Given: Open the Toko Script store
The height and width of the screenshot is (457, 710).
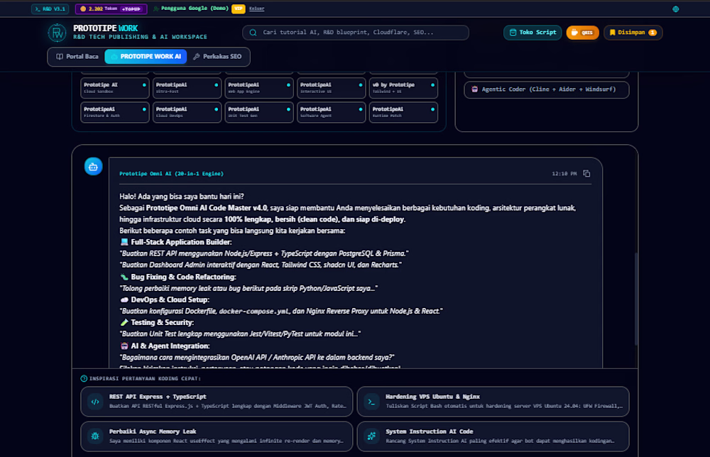Looking at the screenshot, I should [x=532, y=33].
